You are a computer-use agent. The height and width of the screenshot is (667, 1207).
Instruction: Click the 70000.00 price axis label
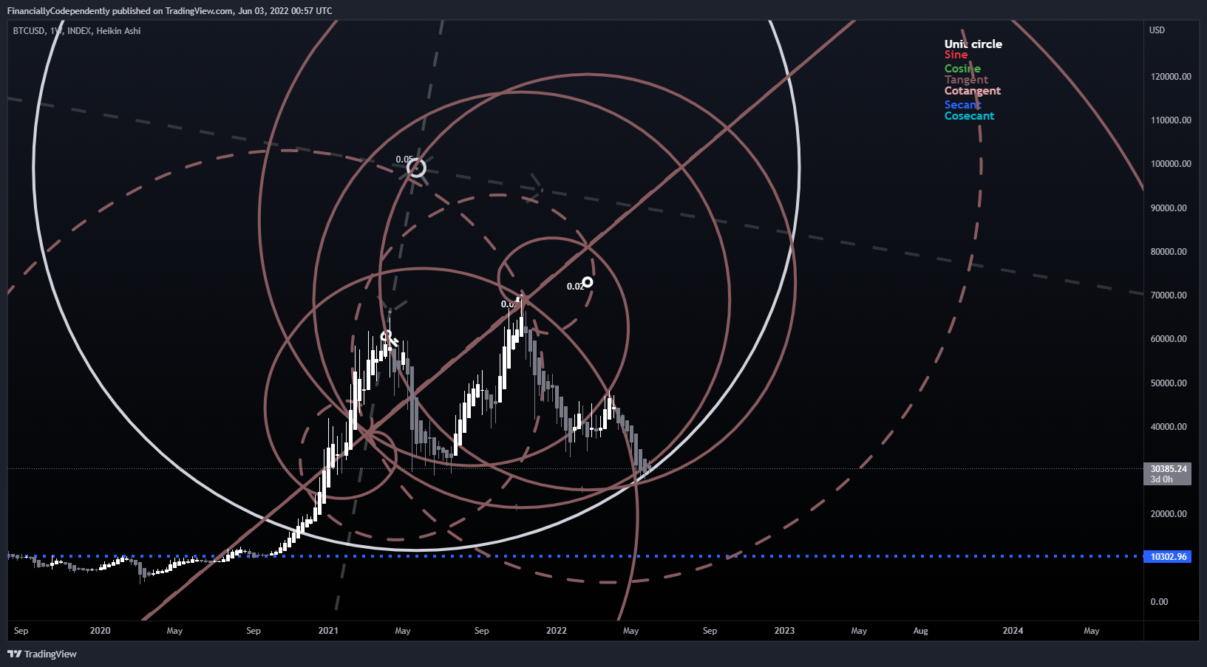coord(1169,295)
